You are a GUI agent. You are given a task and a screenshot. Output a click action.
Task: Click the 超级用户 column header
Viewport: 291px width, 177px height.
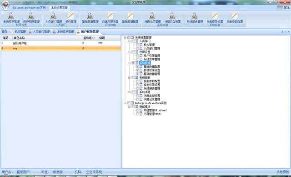click(90, 38)
